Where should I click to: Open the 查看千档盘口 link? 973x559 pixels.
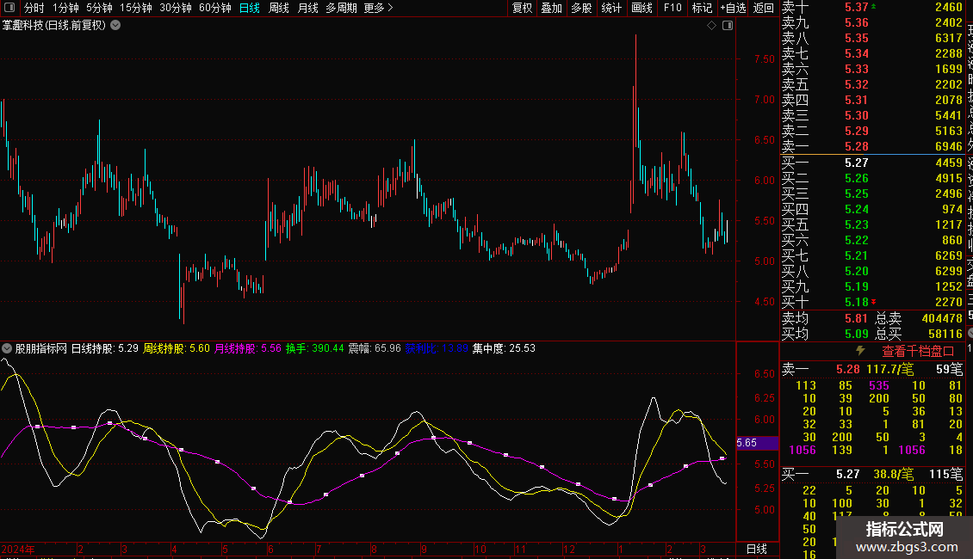(x=918, y=352)
